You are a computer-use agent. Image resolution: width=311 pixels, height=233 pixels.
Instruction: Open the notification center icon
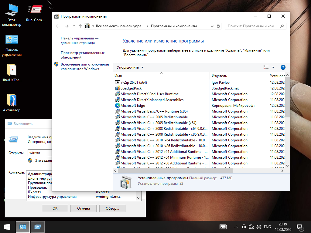click(300, 228)
